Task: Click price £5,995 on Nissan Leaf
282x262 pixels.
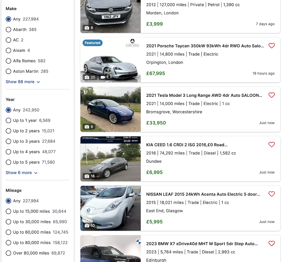Action: [x=154, y=222]
